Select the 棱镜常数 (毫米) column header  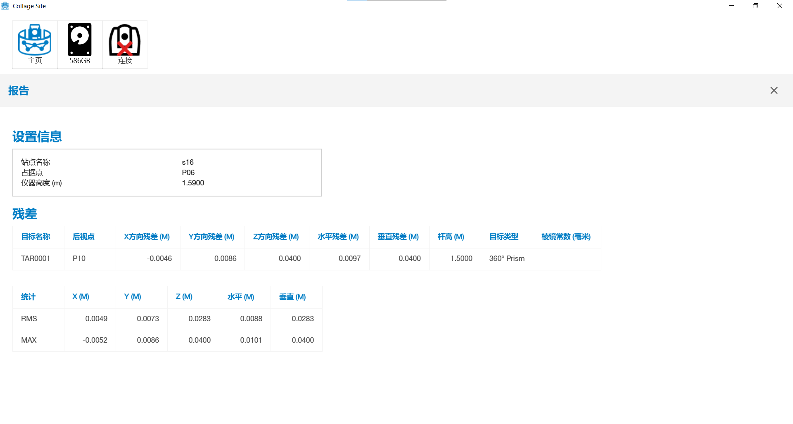566,237
